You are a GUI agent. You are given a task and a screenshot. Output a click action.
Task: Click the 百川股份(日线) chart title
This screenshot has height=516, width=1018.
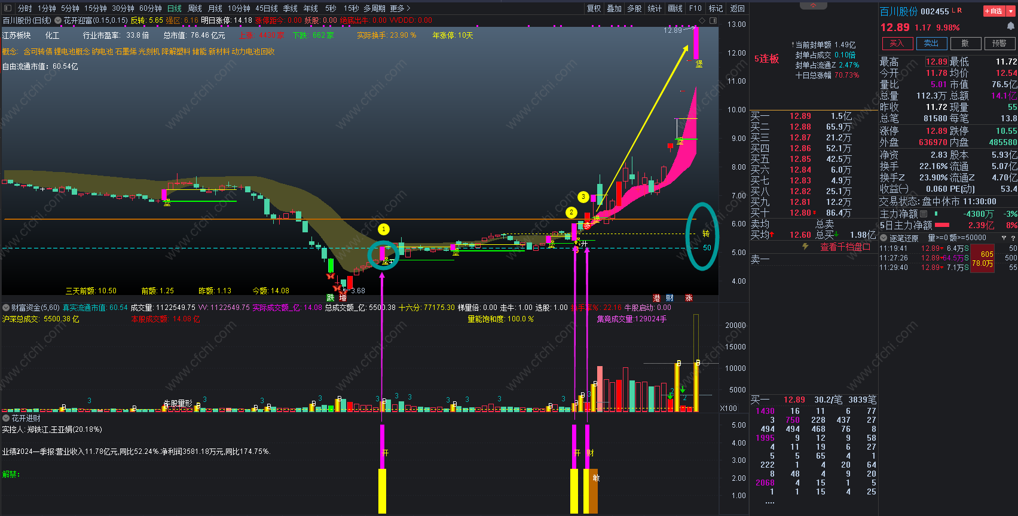point(27,20)
